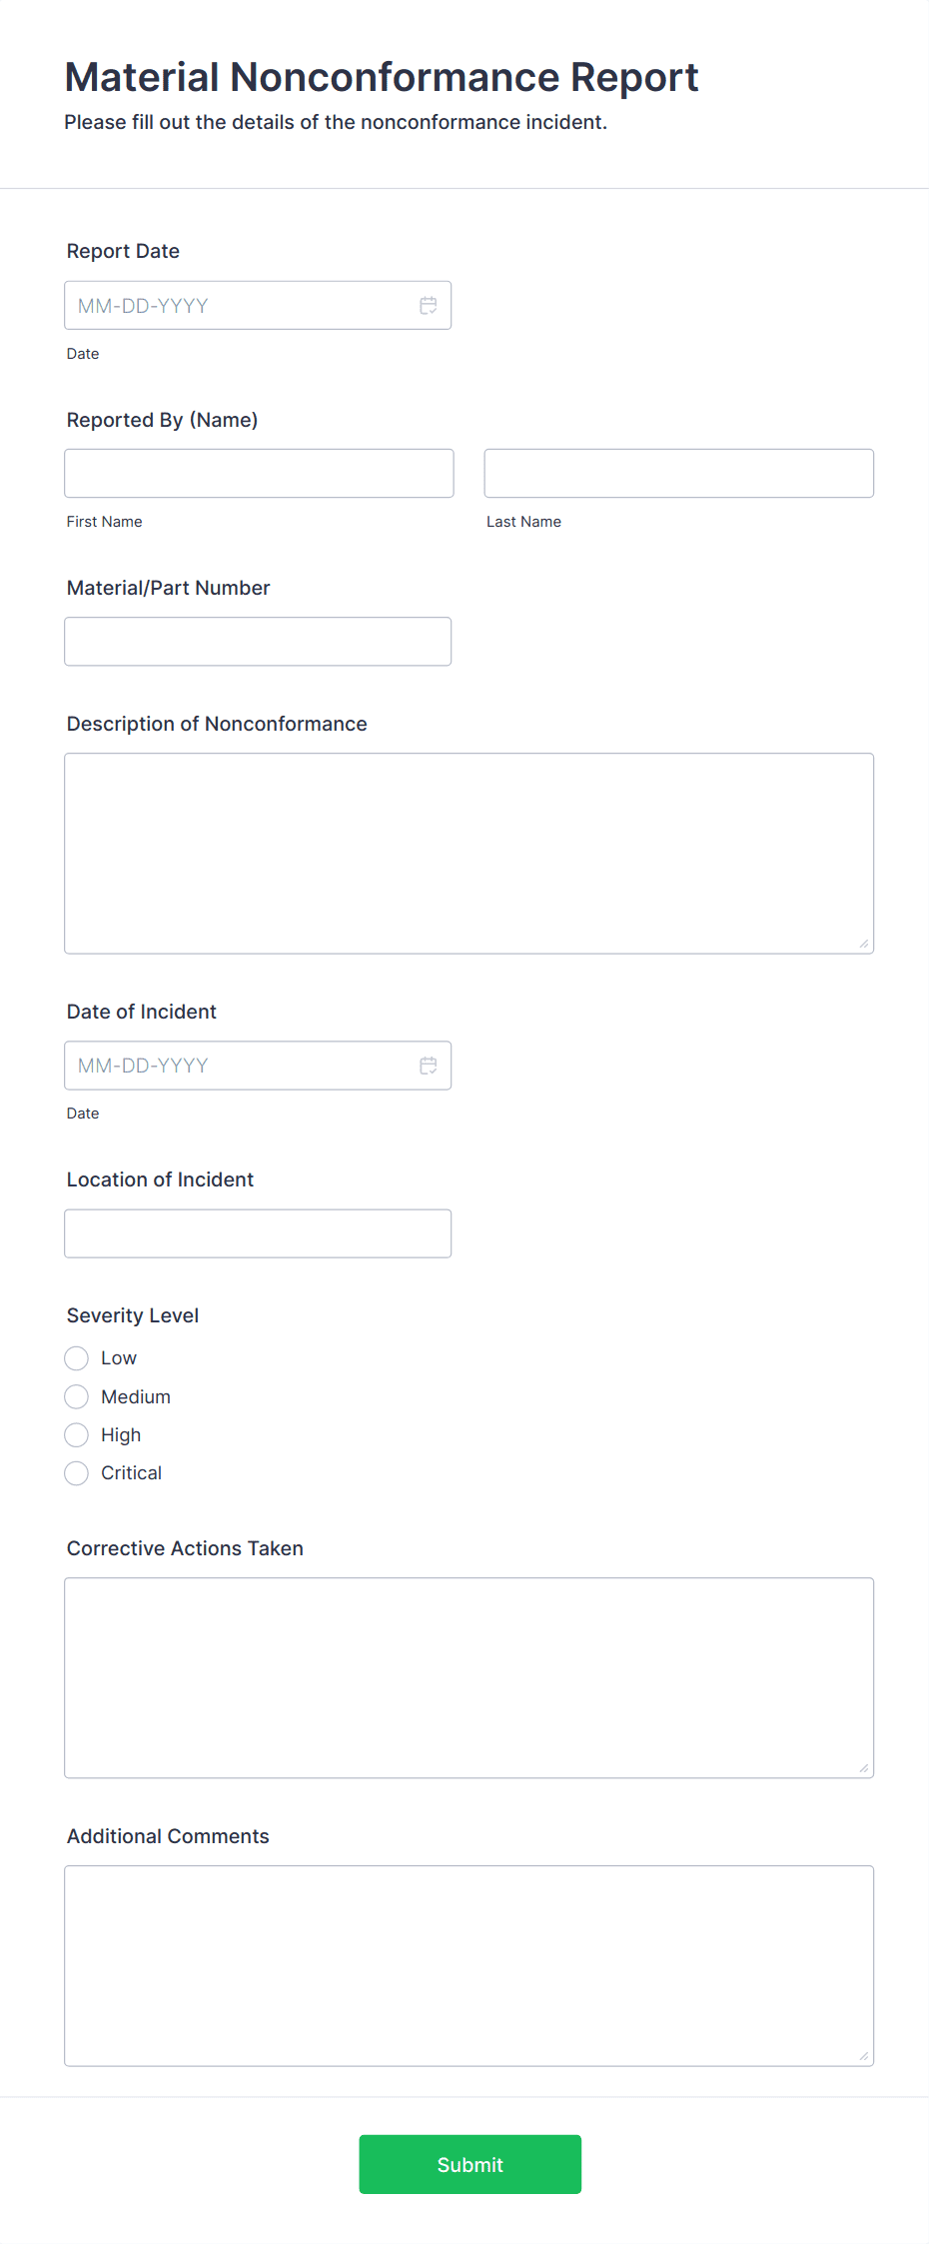Click the Last Name field
Viewport: 929px width, 2244px height.
(x=678, y=474)
